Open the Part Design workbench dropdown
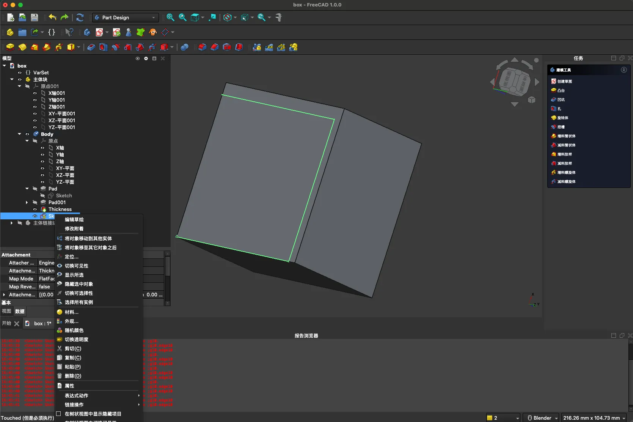The image size is (633, 422). pos(125,17)
